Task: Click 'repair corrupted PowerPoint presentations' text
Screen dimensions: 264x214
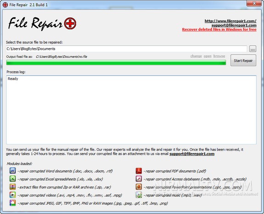Action: pos(193,187)
